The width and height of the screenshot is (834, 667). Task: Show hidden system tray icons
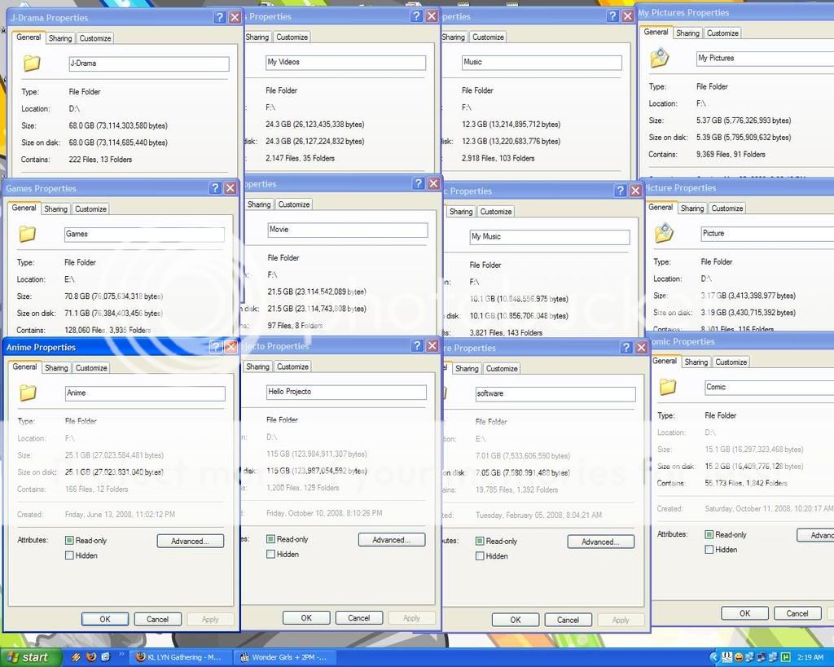(714, 657)
